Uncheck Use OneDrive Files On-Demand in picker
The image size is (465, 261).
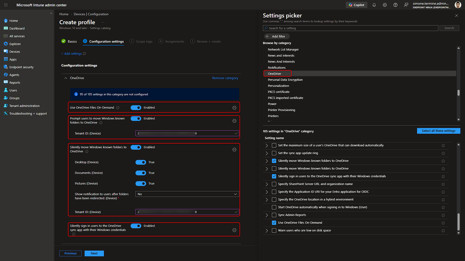click(274, 222)
